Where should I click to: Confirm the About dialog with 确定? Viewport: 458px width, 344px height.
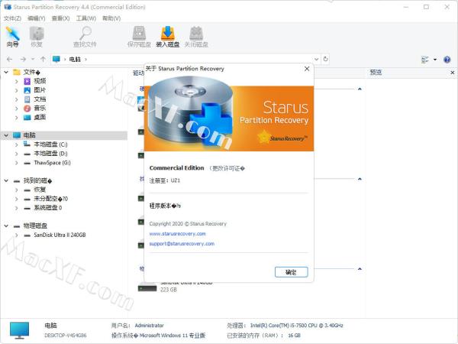pos(292,272)
